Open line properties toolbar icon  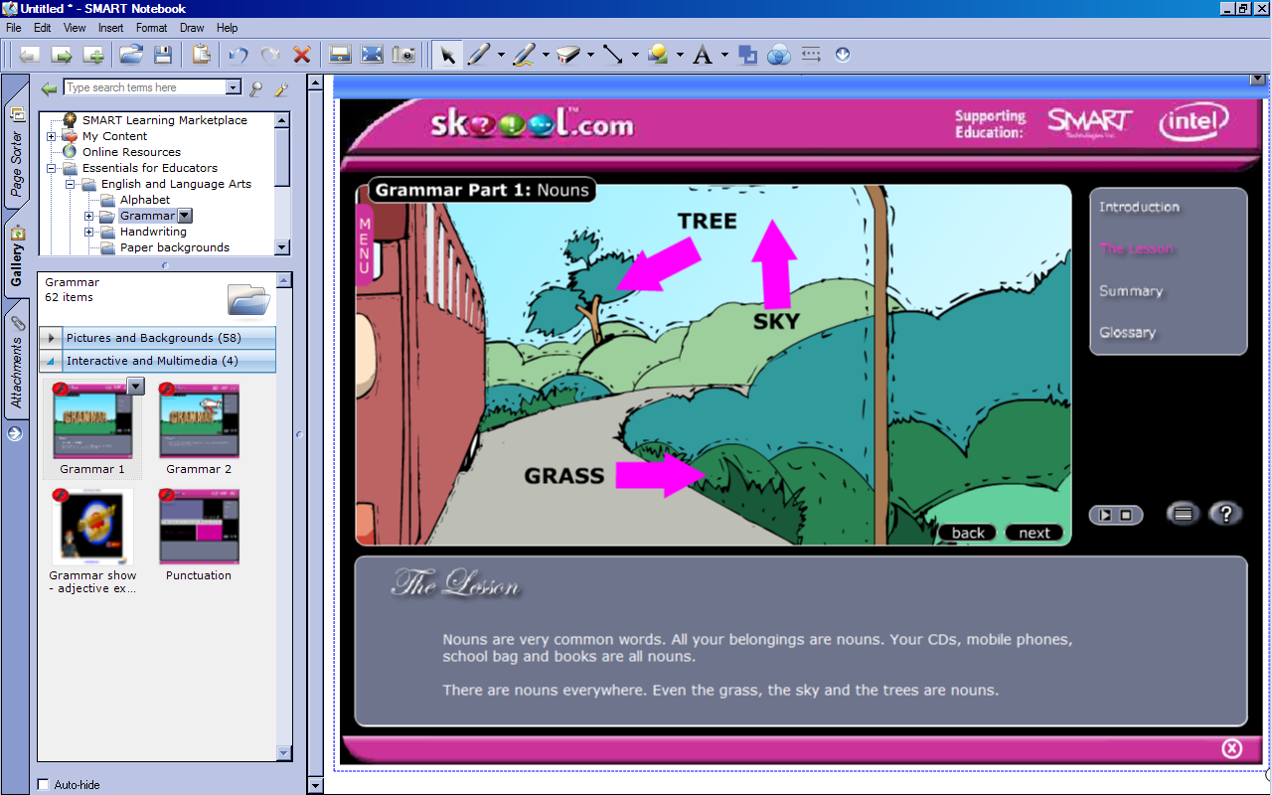pyautogui.click(x=811, y=55)
